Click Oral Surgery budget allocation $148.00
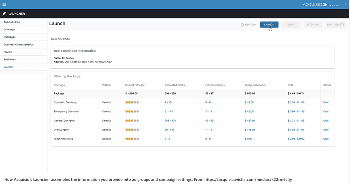 250,130
